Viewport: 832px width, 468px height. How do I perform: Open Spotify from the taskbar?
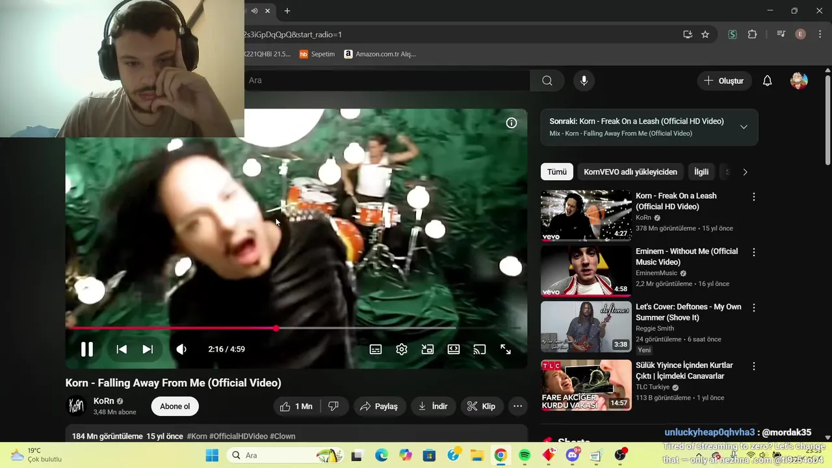pos(525,456)
